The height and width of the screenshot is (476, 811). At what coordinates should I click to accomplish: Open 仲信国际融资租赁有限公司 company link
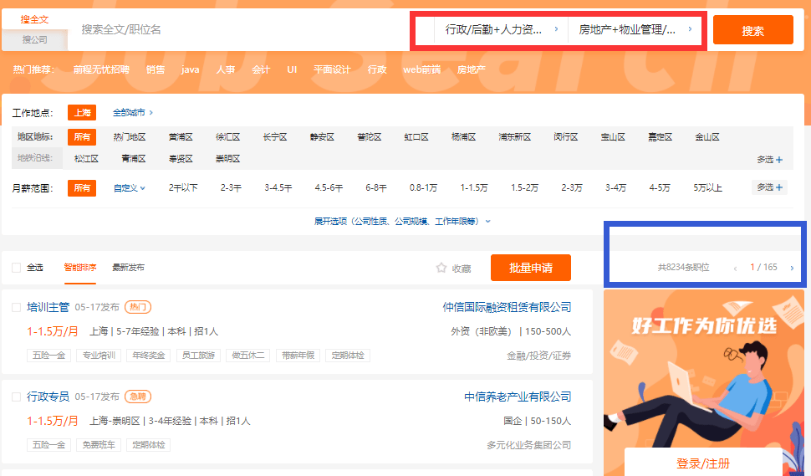click(507, 307)
